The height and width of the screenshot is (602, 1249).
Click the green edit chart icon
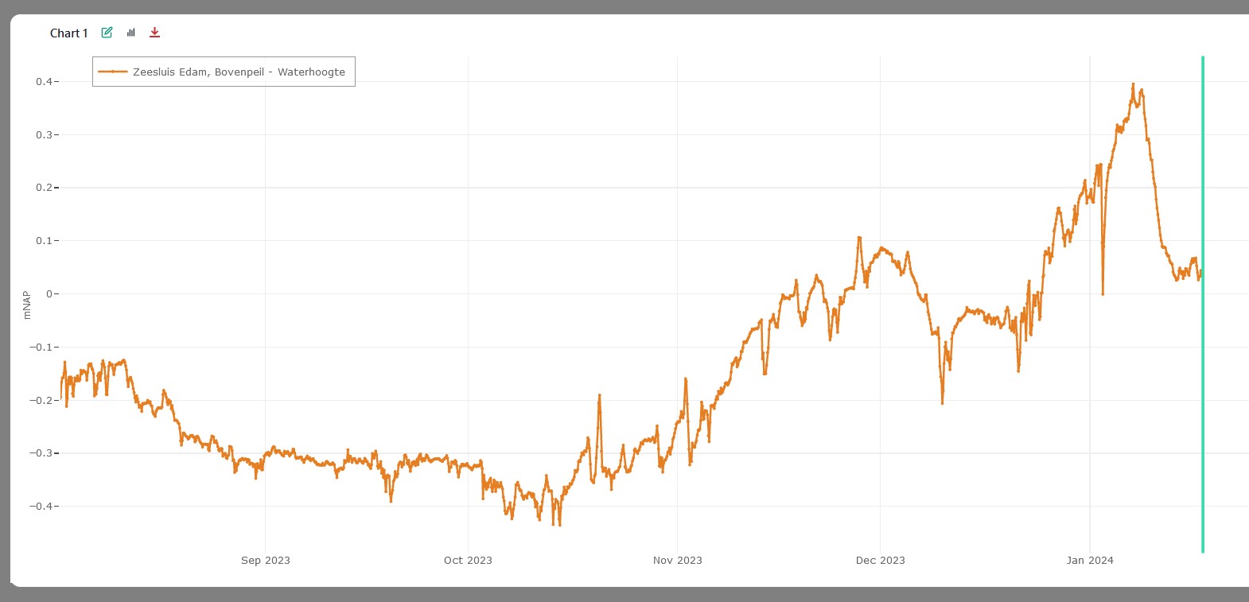click(107, 33)
